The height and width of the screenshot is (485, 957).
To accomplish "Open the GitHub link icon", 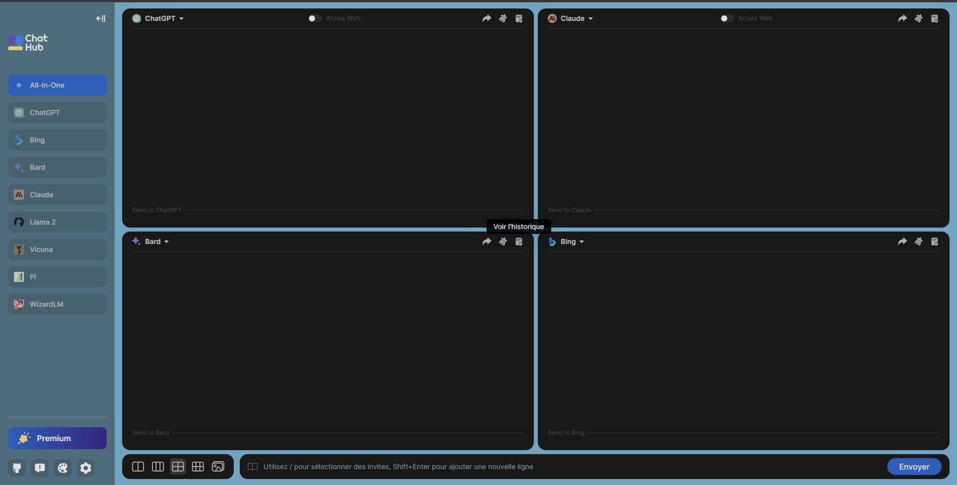I will click(17, 468).
